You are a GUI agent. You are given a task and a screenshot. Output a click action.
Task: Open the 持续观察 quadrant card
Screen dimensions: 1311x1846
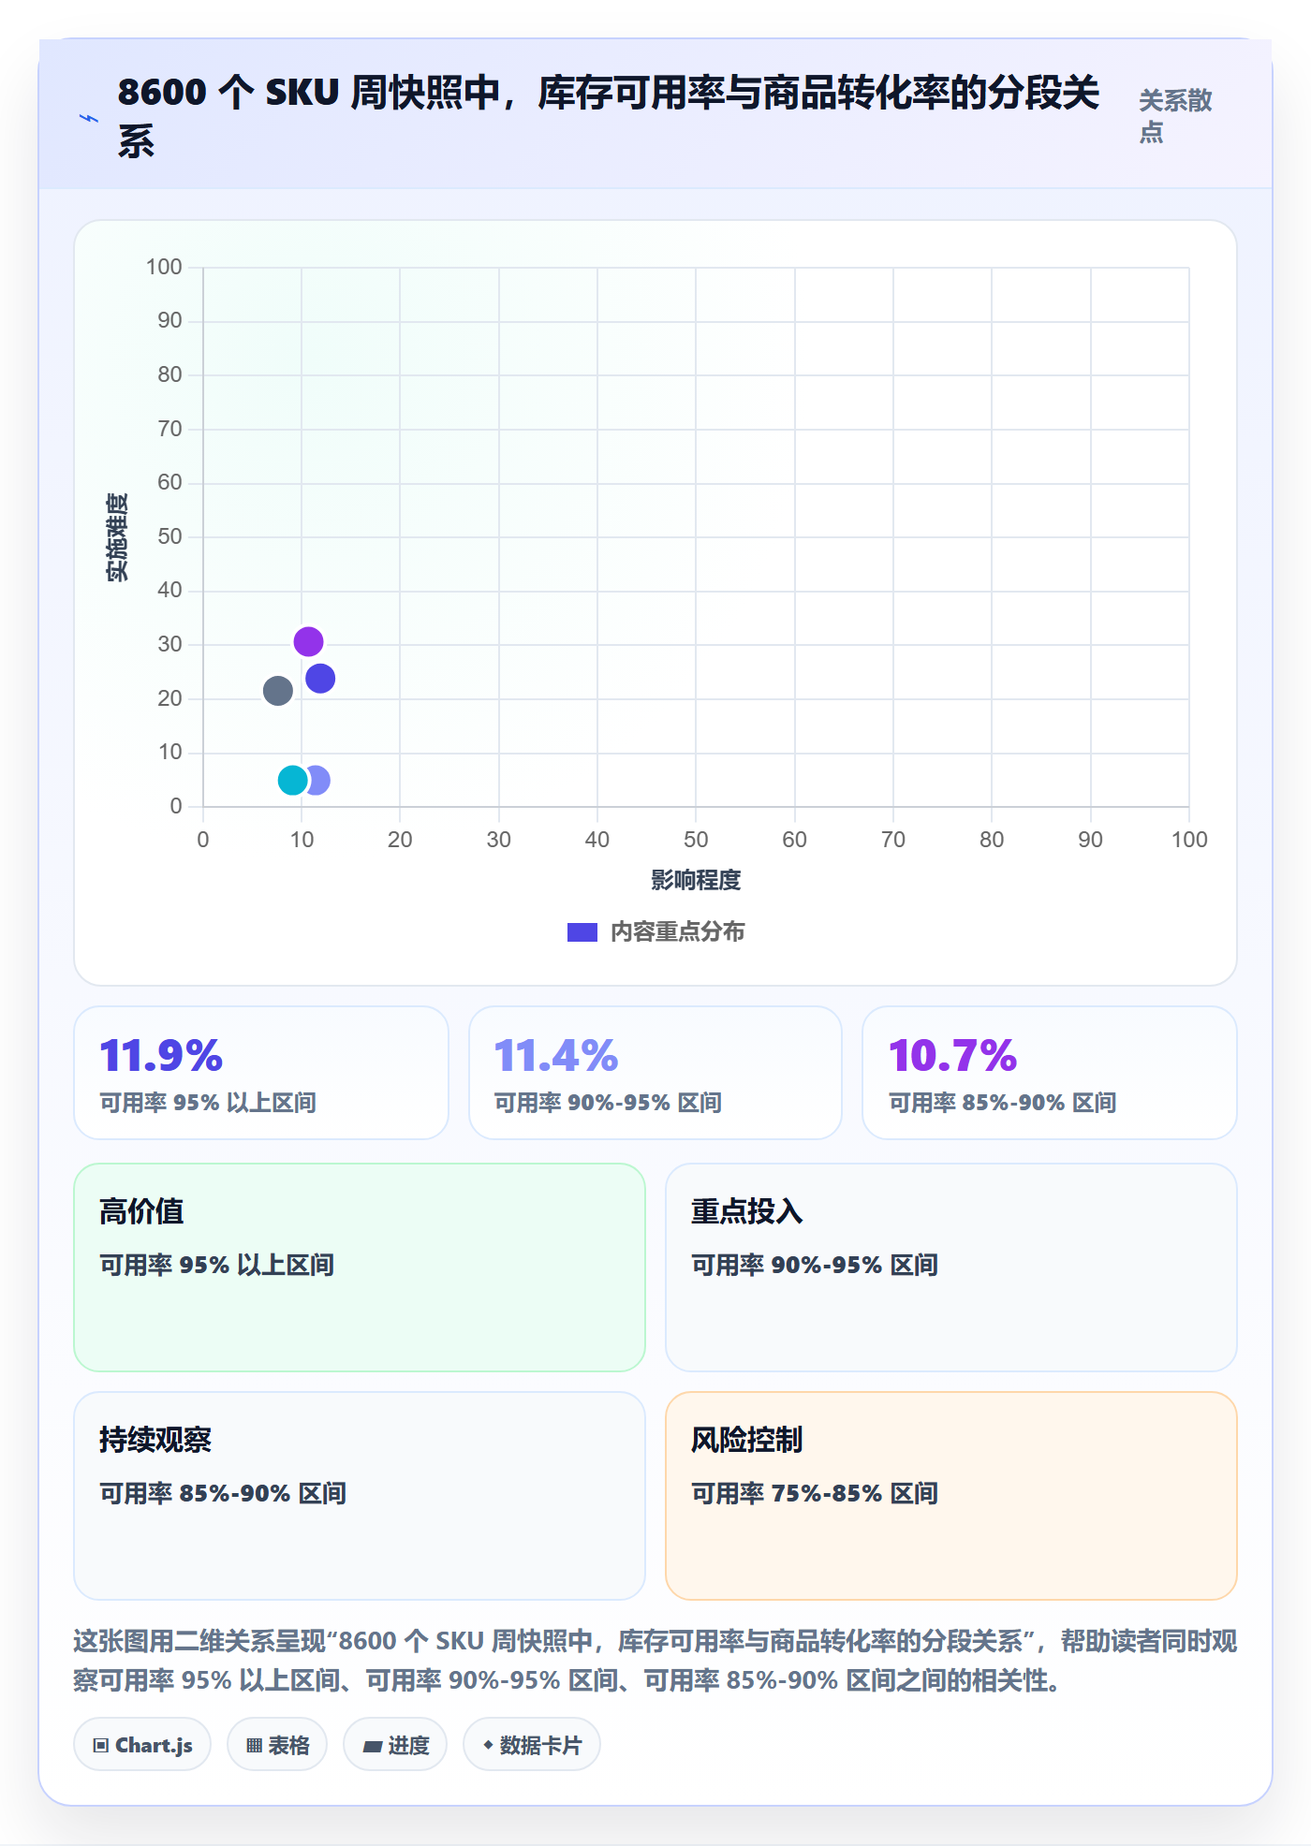coord(360,1496)
